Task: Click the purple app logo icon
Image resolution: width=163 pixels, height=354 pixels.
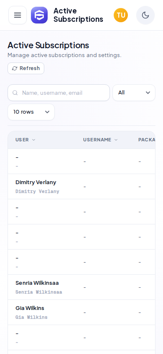Action: tap(39, 15)
